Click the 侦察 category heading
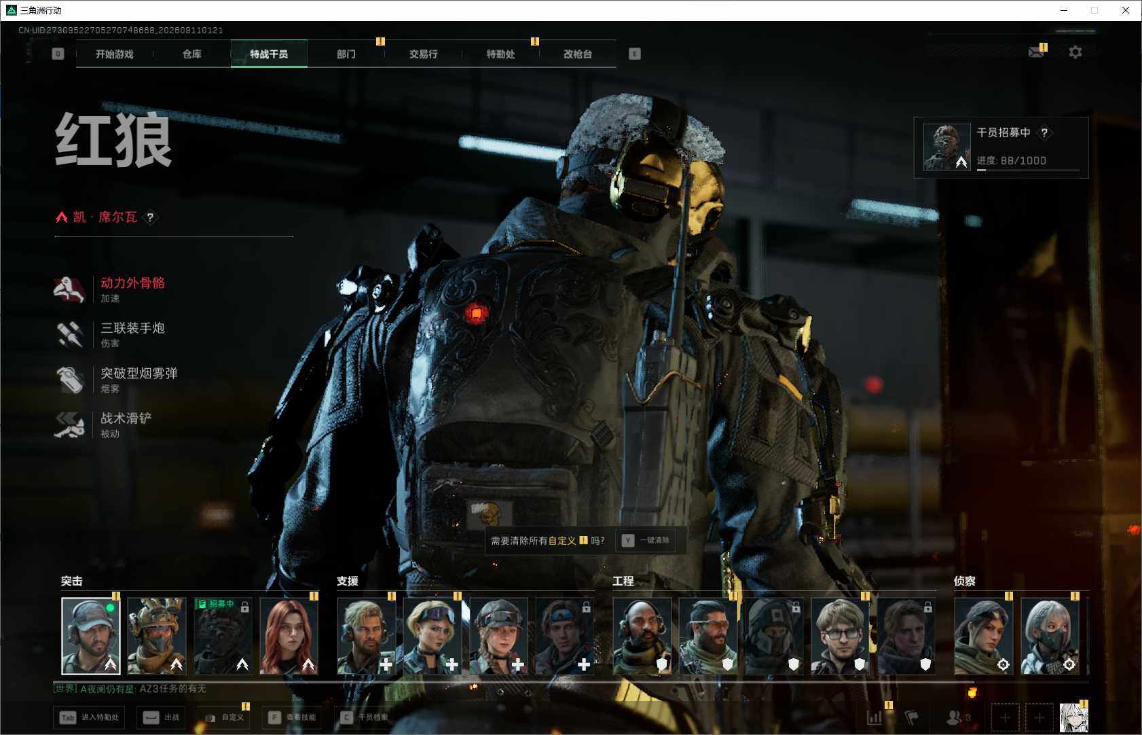The height and width of the screenshot is (735, 1142). pos(965,581)
